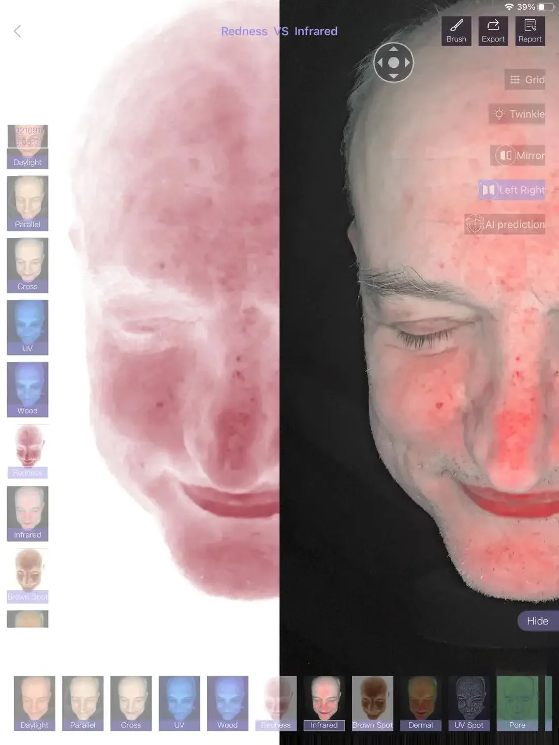Choose Redness in the bottom strip
The height and width of the screenshot is (745, 559).
(276, 703)
